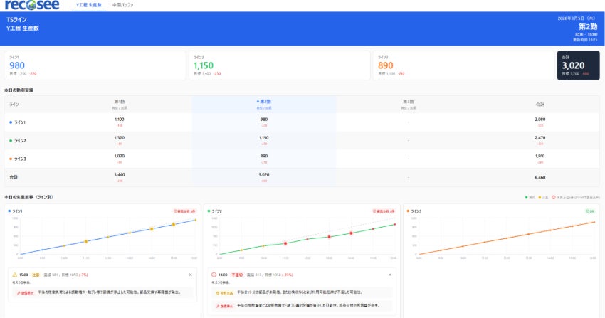605x318 pixels.
Task: Open the ライン2 summary card showing 1,150
Action: 279,65
